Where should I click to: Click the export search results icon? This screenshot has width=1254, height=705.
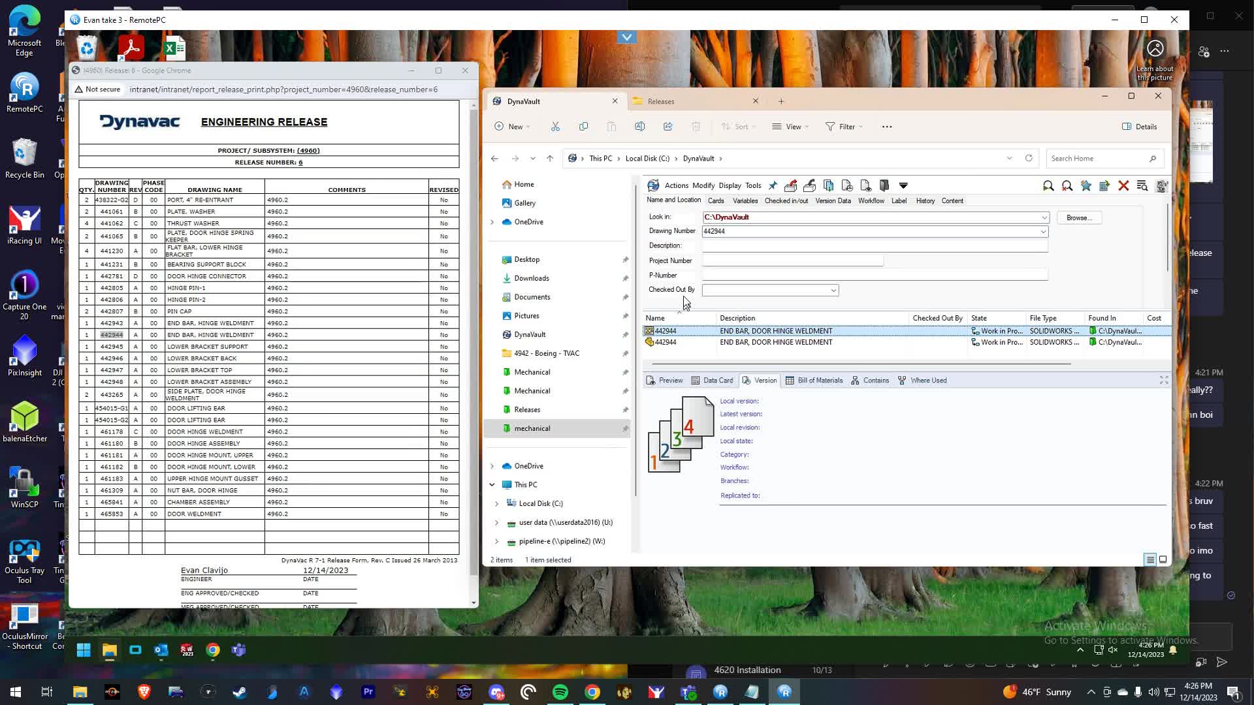pos(1104,186)
